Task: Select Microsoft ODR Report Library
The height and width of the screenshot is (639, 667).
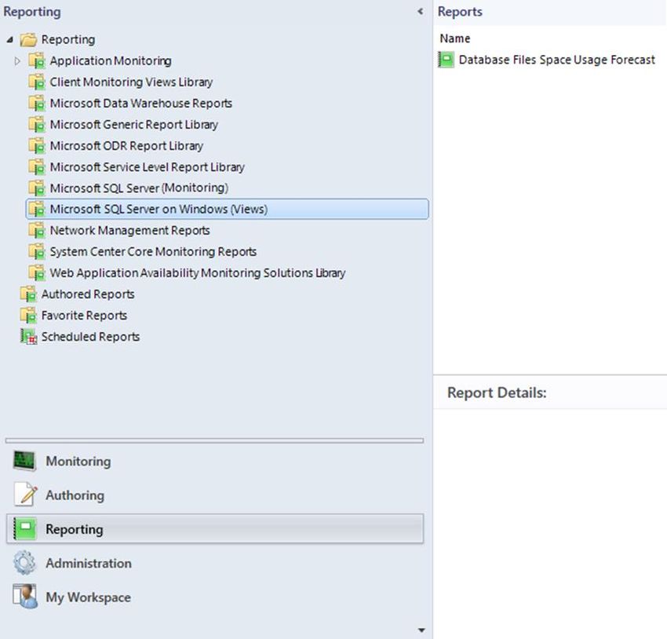Action: click(126, 146)
